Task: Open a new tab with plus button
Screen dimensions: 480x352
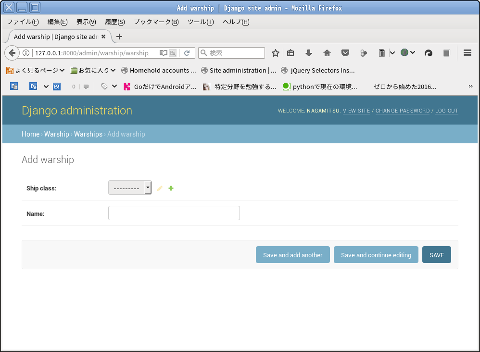Action: (x=119, y=37)
